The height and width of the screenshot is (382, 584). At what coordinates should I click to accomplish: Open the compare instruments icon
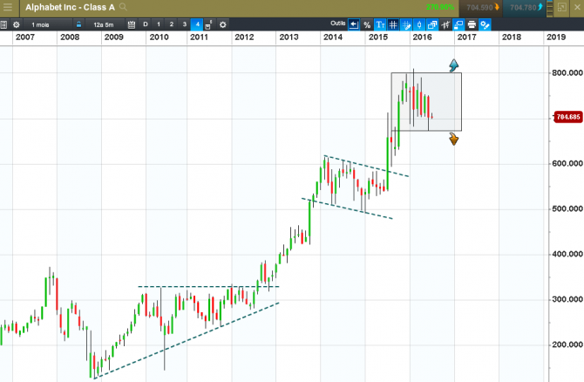coord(445,25)
